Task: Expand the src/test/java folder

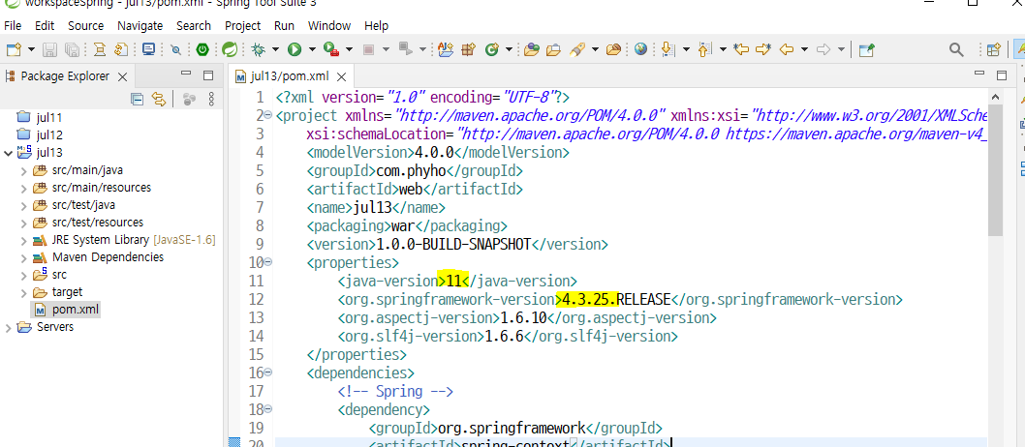Action: tap(24, 205)
